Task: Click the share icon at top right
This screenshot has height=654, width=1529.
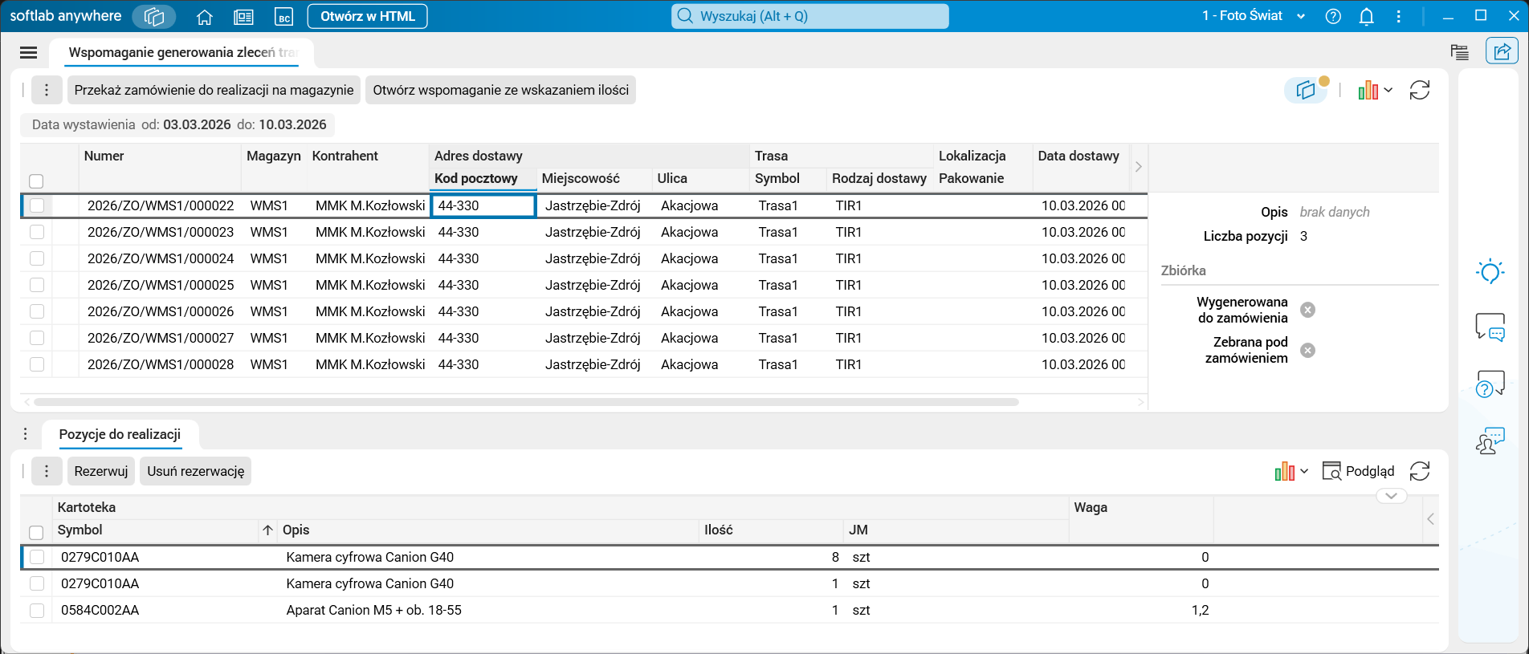Action: 1501,52
